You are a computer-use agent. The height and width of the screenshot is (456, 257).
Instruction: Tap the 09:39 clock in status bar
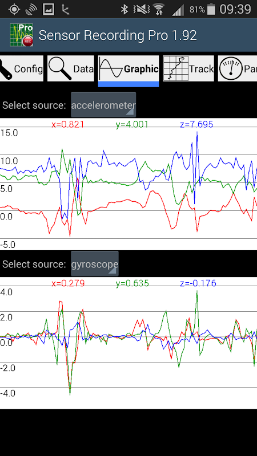click(x=235, y=10)
